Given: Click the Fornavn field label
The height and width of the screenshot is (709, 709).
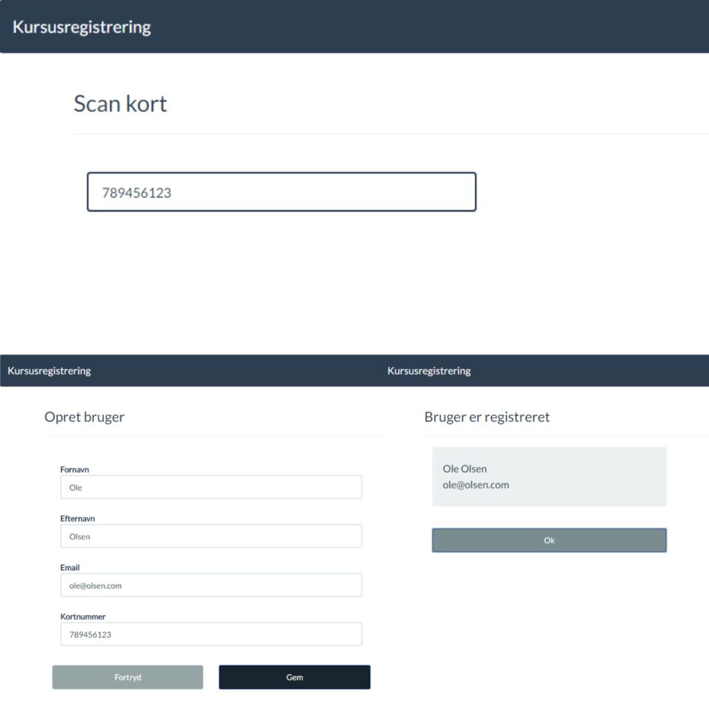Looking at the screenshot, I should tap(75, 469).
